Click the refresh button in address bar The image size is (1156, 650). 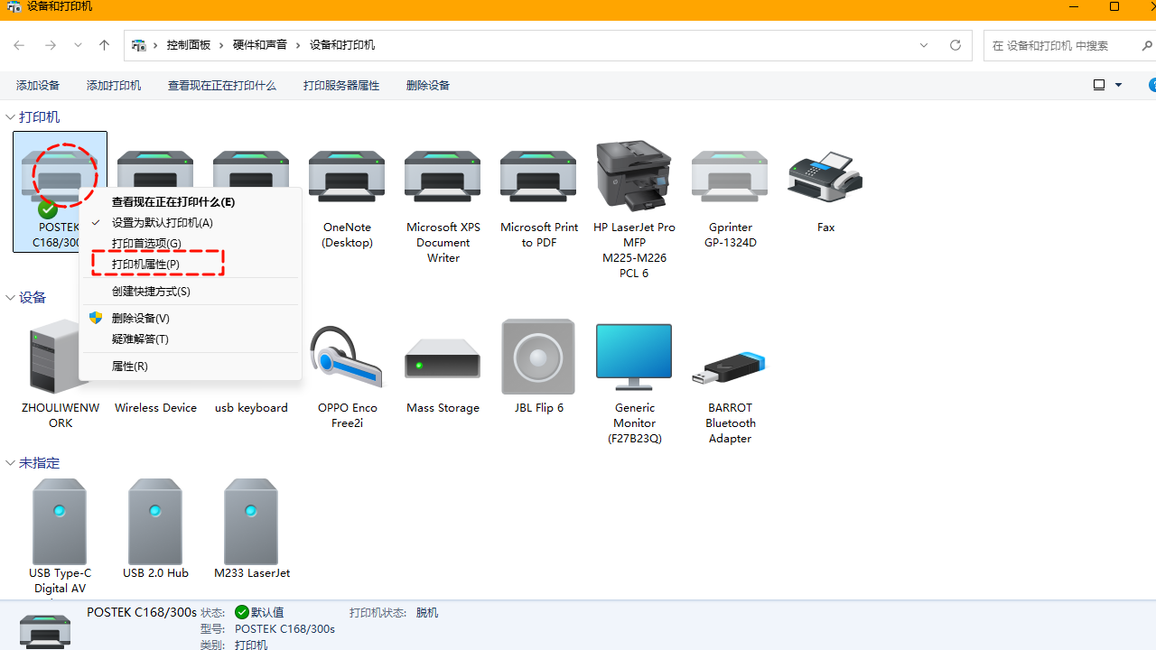click(x=956, y=45)
